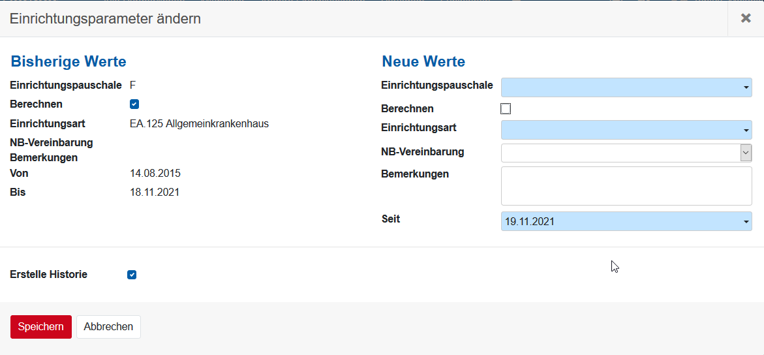Open the NB-Vereinbarung combo box arrow
Image resolution: width=764 pixels, height=355 pixels.
point(746,153)
